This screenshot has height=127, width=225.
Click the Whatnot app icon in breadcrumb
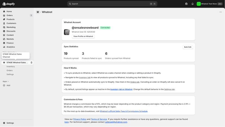pyautogui.click(x=38, y=12)
